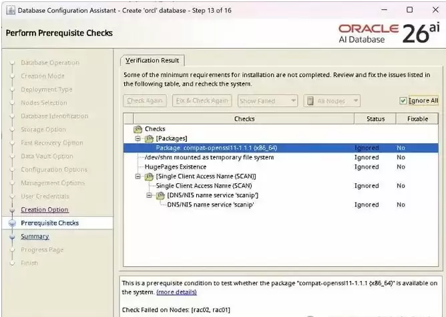Click the [Packages] group icon
The image size is (446, 317).
click(x=149, y=138)
